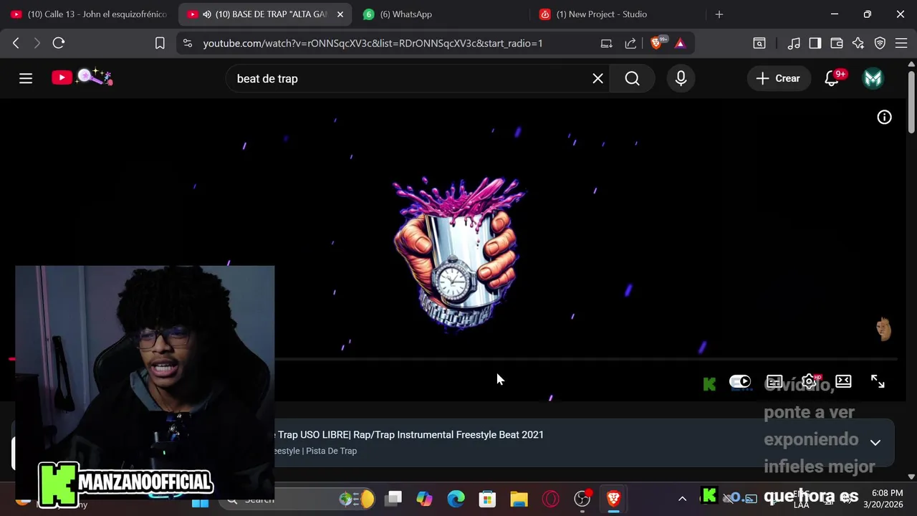Toggle autoplay switch in player

pyautogui.click(x=740, y=381)
